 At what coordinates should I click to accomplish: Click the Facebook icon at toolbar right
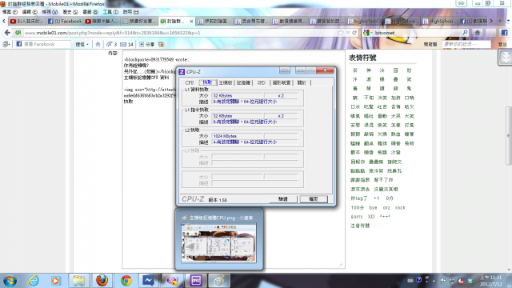505,33
